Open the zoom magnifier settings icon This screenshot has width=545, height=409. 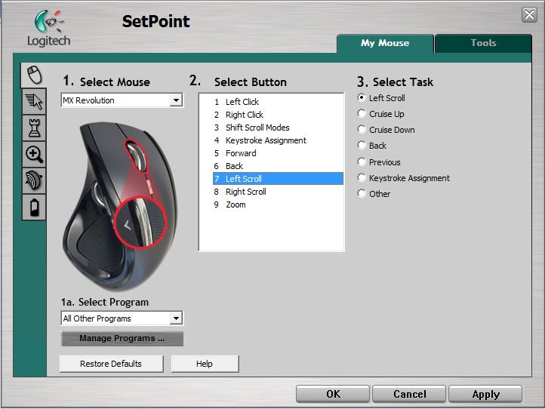point(34,154)
